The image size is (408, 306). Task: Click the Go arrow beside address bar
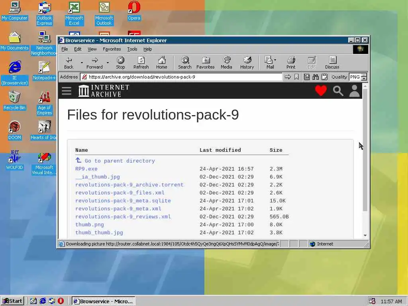point(288,77)
